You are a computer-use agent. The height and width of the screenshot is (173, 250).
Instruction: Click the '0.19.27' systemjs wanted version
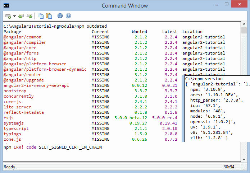point(138,123)
